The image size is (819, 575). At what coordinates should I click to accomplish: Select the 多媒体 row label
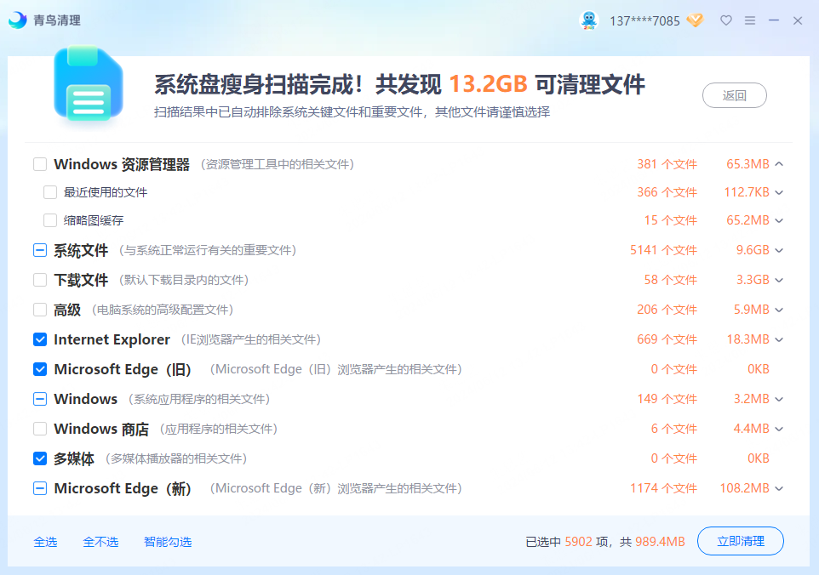coord(74,458)
